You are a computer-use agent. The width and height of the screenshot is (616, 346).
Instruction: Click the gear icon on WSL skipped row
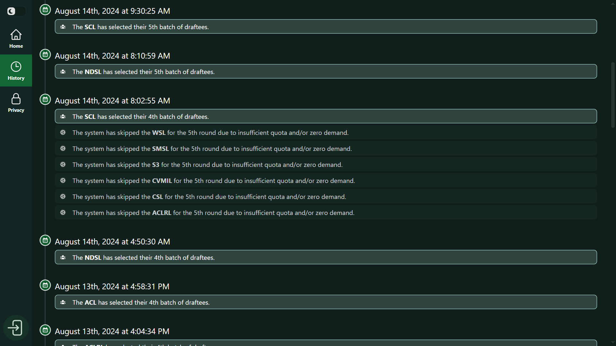[63, 132]
